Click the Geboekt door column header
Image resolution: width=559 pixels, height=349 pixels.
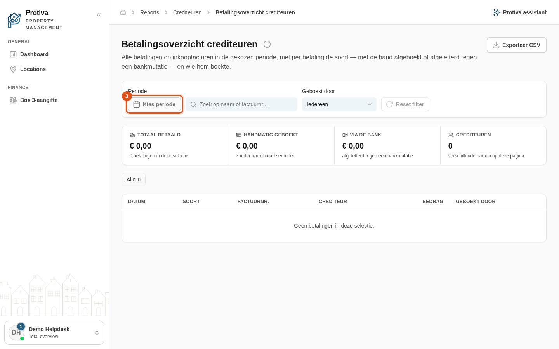tap(476, 202)
